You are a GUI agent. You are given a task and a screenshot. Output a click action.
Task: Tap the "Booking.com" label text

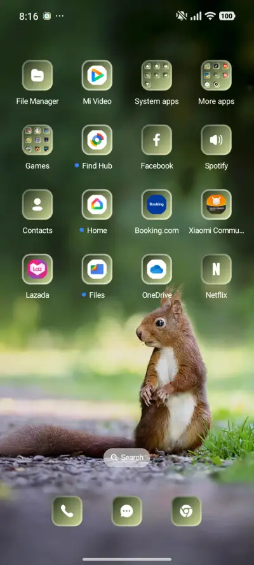click(x=156, y=230)
